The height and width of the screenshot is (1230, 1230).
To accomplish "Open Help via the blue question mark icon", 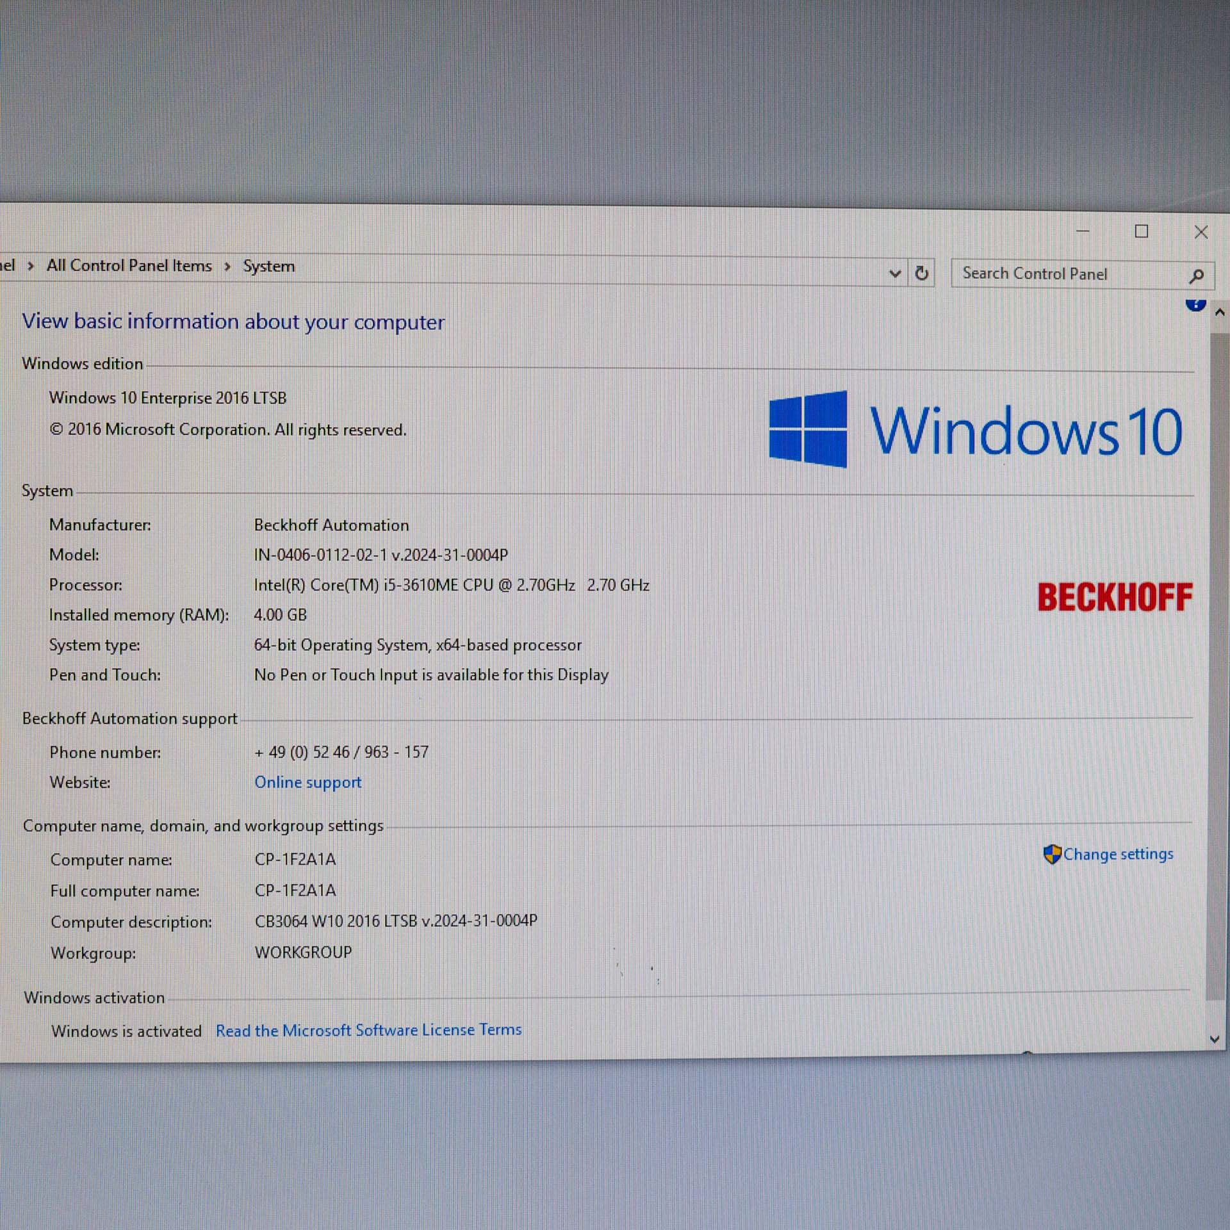I will pos(1195,304).
